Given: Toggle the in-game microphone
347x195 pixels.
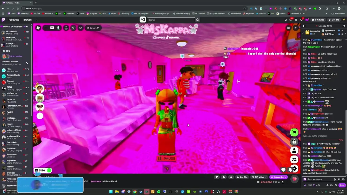Looking at the screenshot, I should point(58,28).
